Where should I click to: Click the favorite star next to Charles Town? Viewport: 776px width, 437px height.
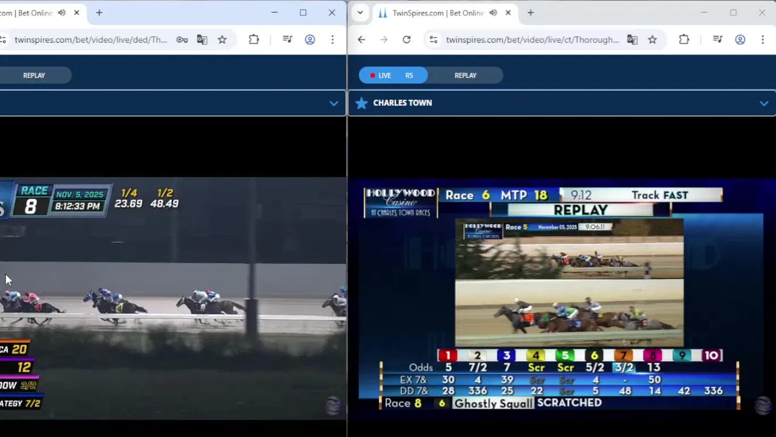pos(361,103)
